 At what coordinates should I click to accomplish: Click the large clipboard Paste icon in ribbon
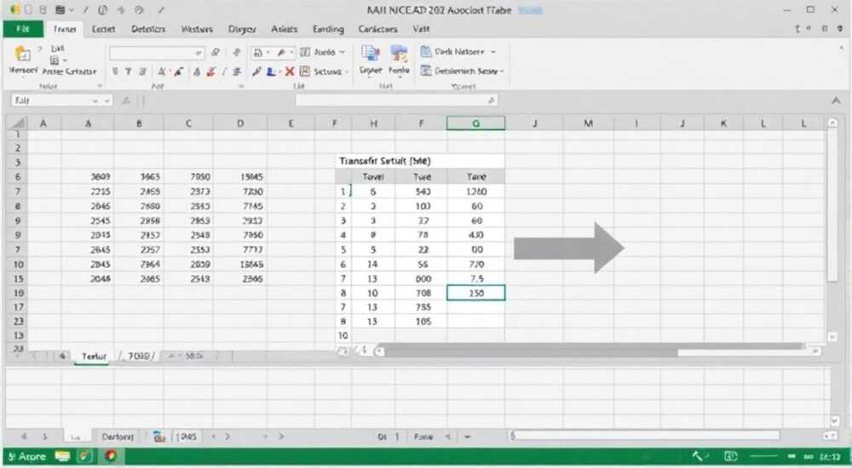[x=22, y=54]
